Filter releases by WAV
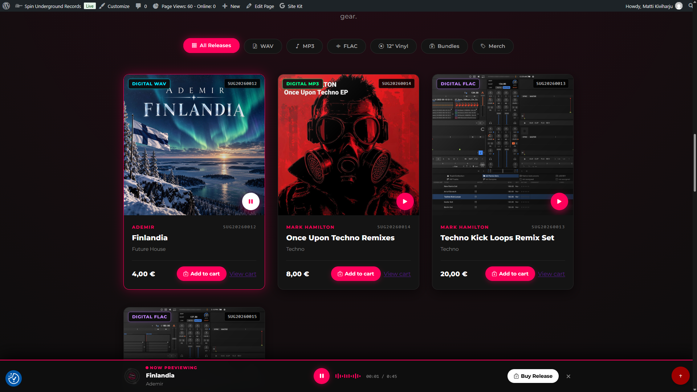Image resolution: width=697 pixels, height=392 pixels. click(263, 46)
